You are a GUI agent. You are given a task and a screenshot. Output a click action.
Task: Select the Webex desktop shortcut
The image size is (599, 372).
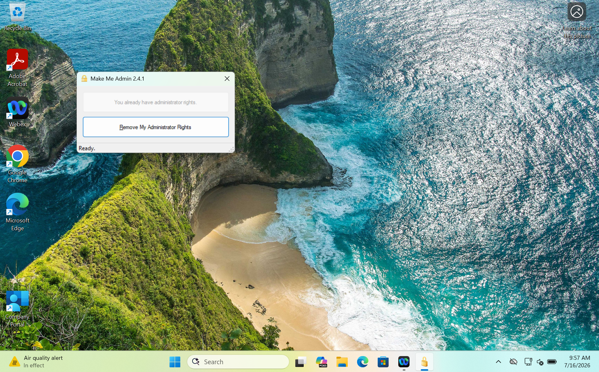(x=17, y=112)
